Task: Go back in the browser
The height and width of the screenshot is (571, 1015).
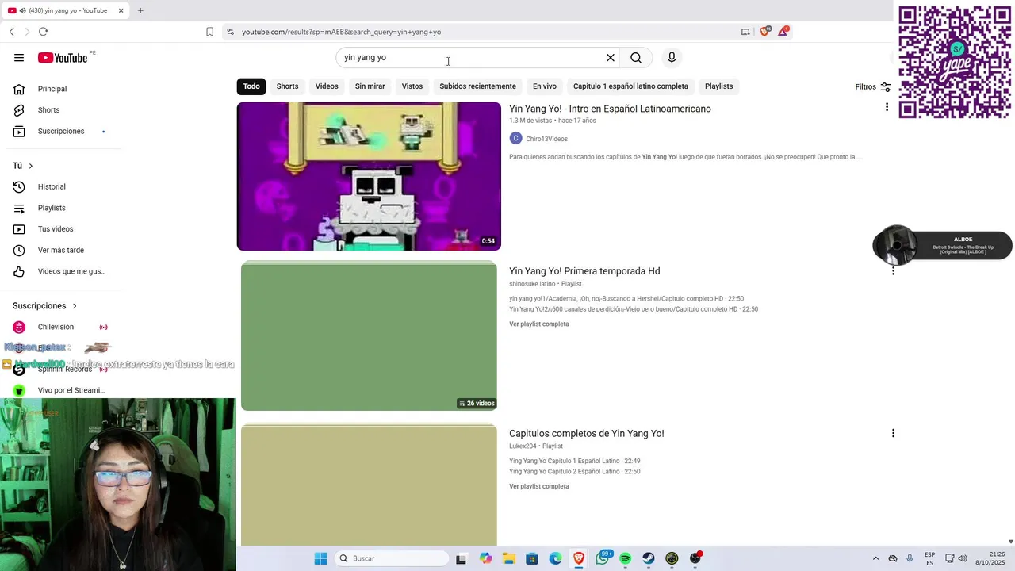Action: click(11, 32)
